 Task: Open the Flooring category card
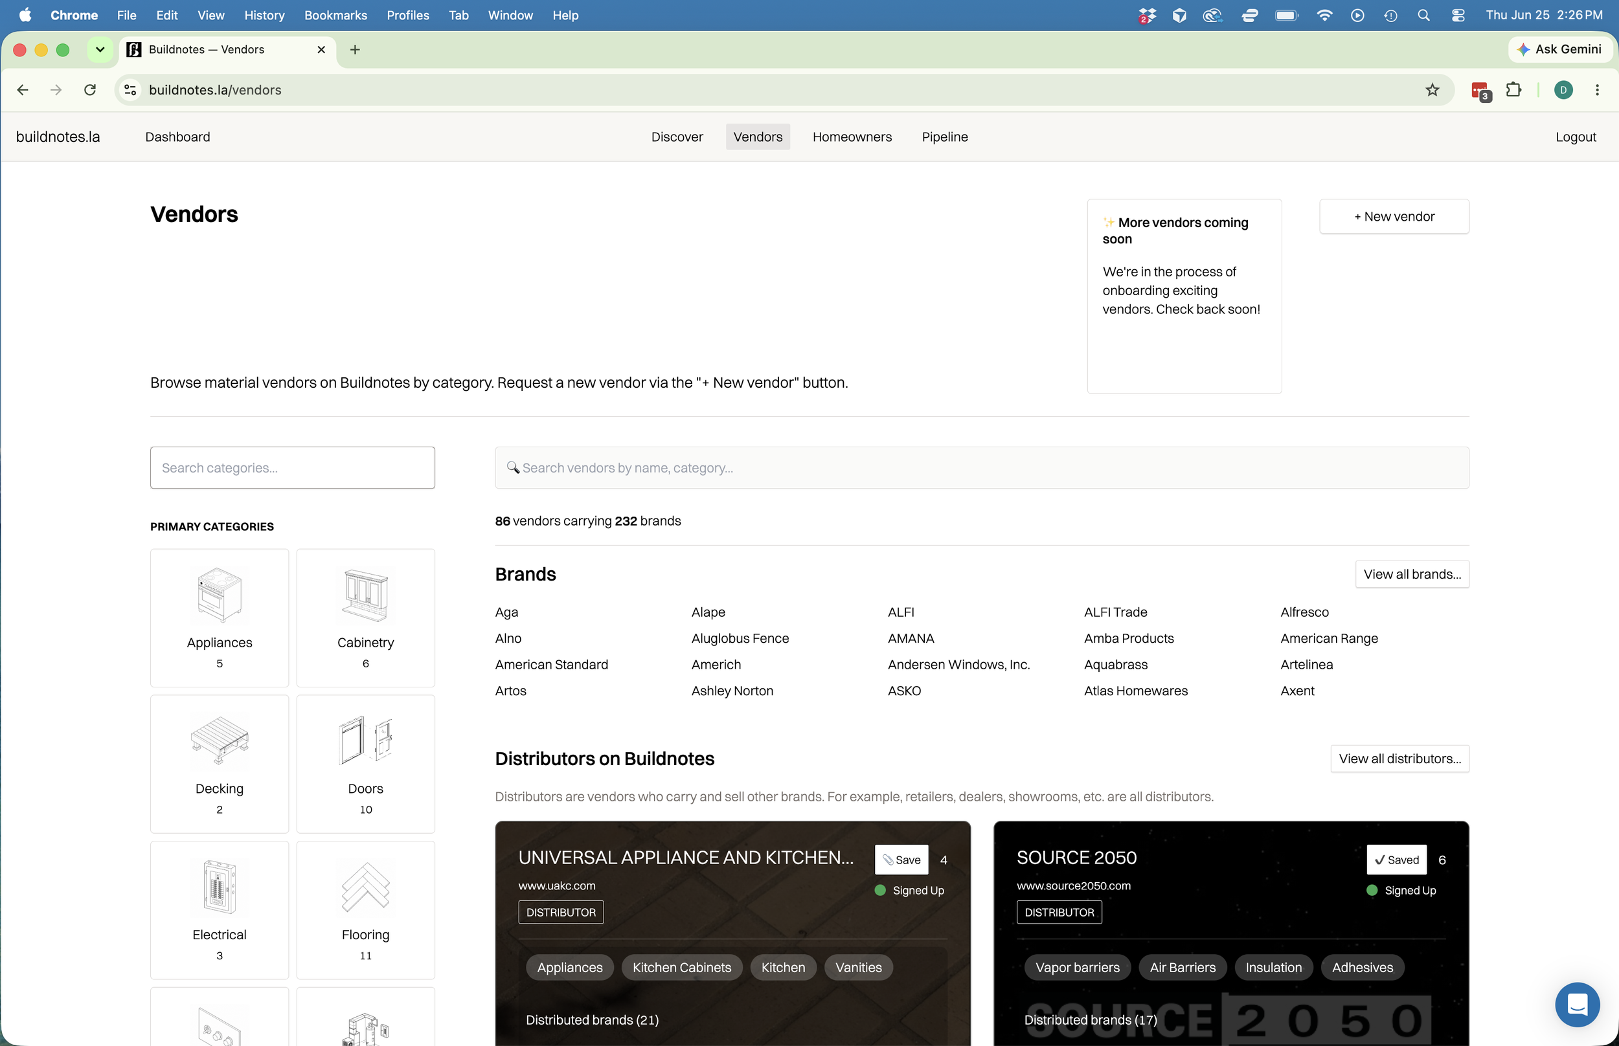[365, 909]
